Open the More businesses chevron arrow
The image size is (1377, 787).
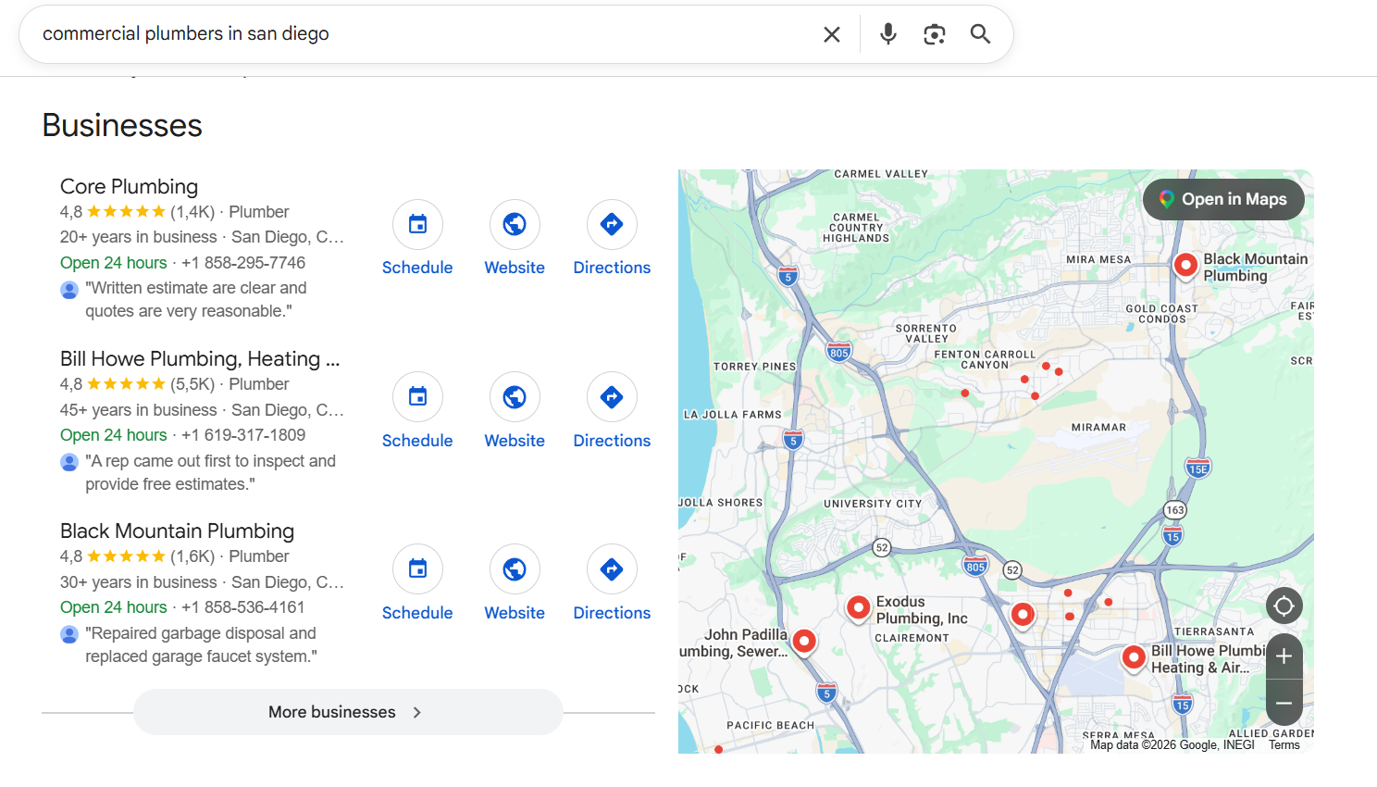coord(417,712)
